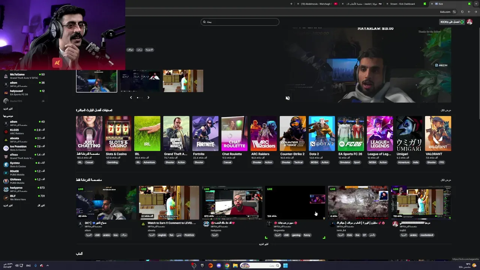Open the Windows Start button
The height and width of the screenshot is (270, 480).
(x=285, y=265)
